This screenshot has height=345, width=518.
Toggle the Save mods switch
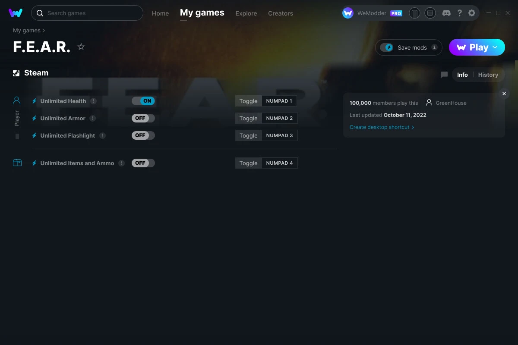tap(386, 47)
